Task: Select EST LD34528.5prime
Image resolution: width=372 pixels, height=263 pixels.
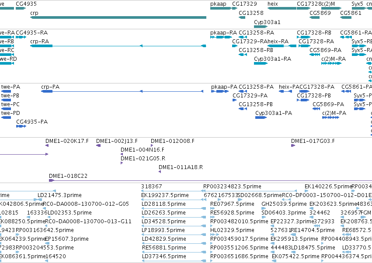Action: 174,226
